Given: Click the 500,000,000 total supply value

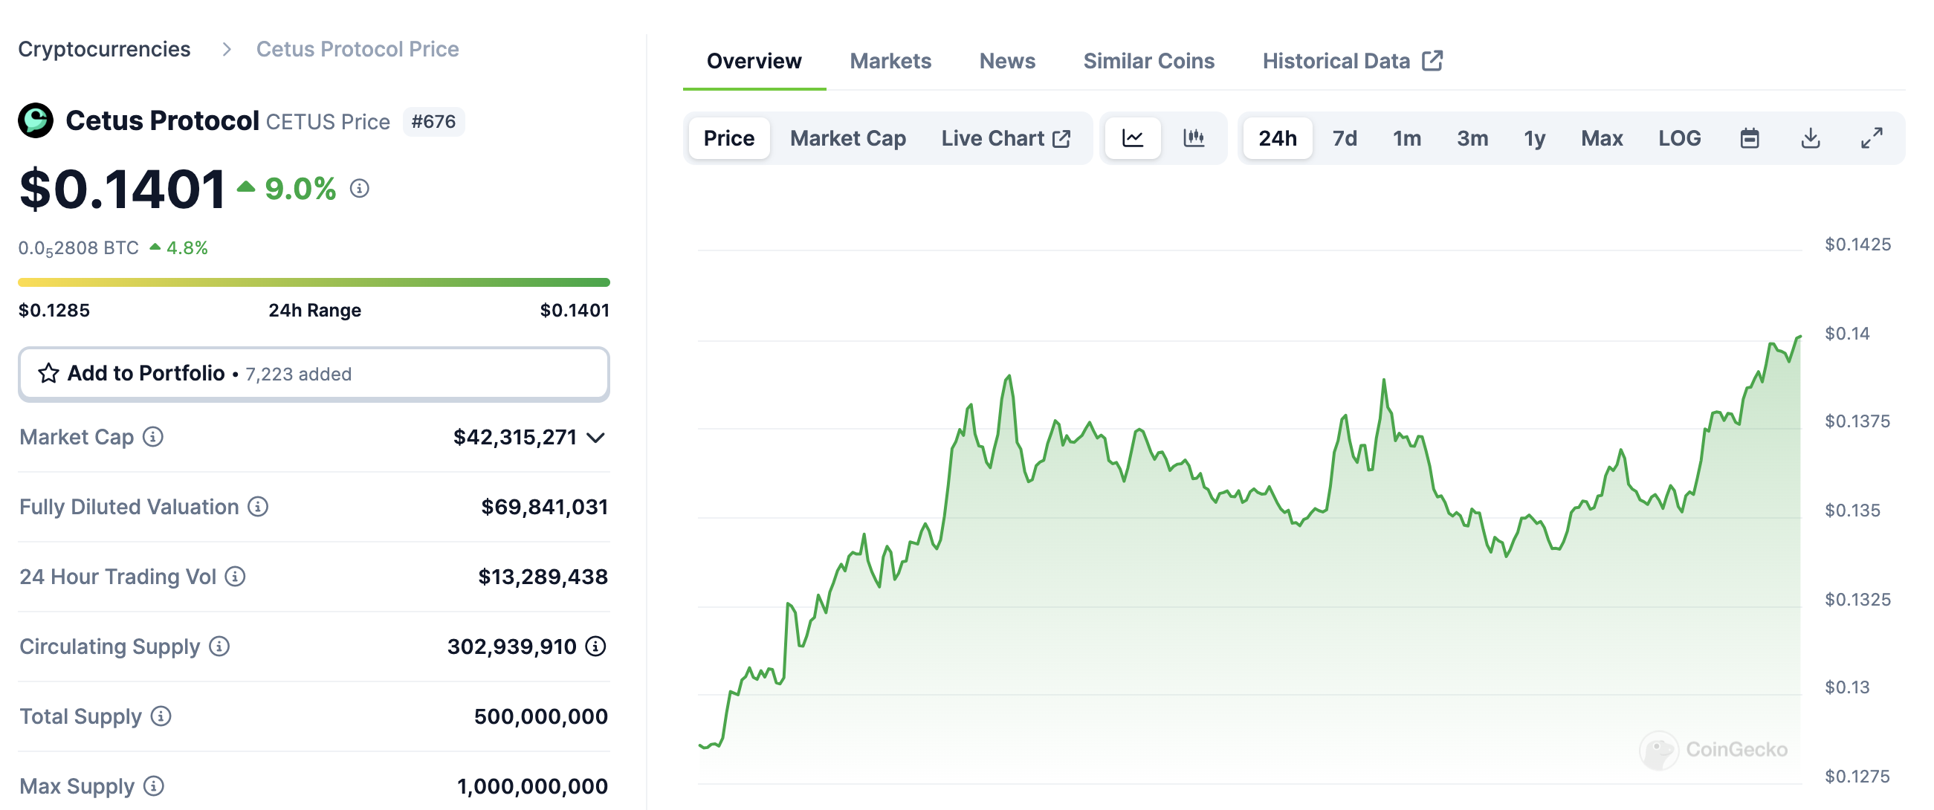Looking at the screenshot, I should (540, 716).
